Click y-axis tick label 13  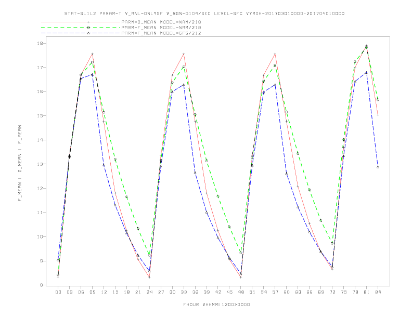tap(40, 164)
